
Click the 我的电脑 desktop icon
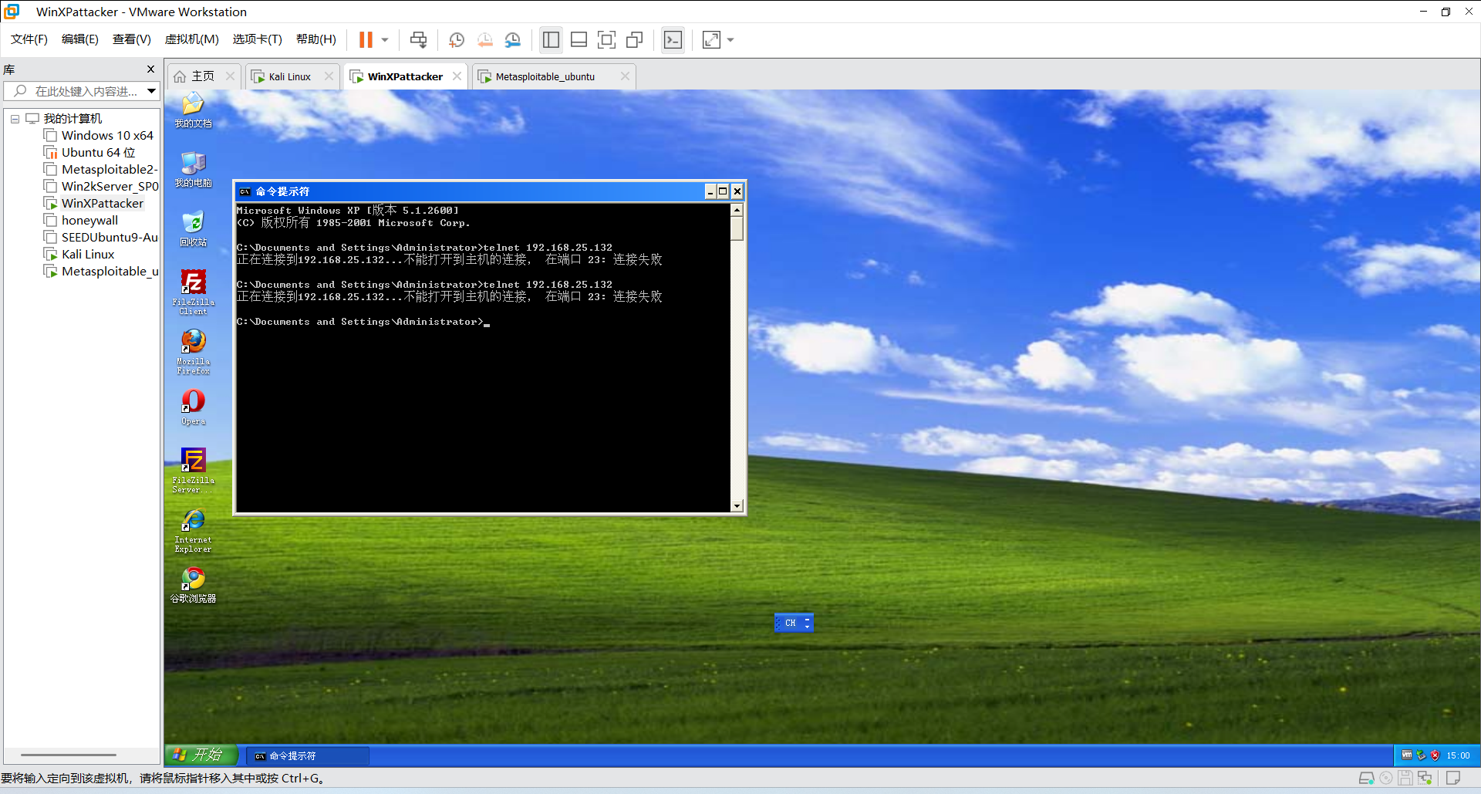tap(193, 170)
